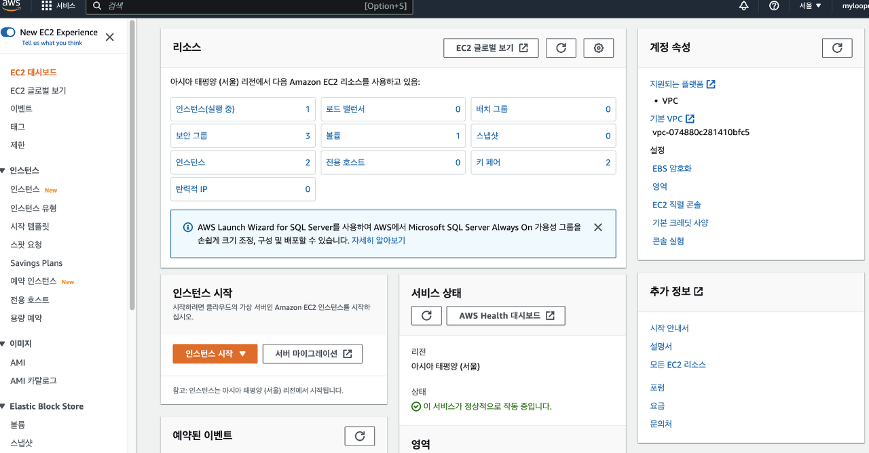Open the 기본 크레딧 사양 setting
Viewport: 869px width, 453px height.
[680, 222]
